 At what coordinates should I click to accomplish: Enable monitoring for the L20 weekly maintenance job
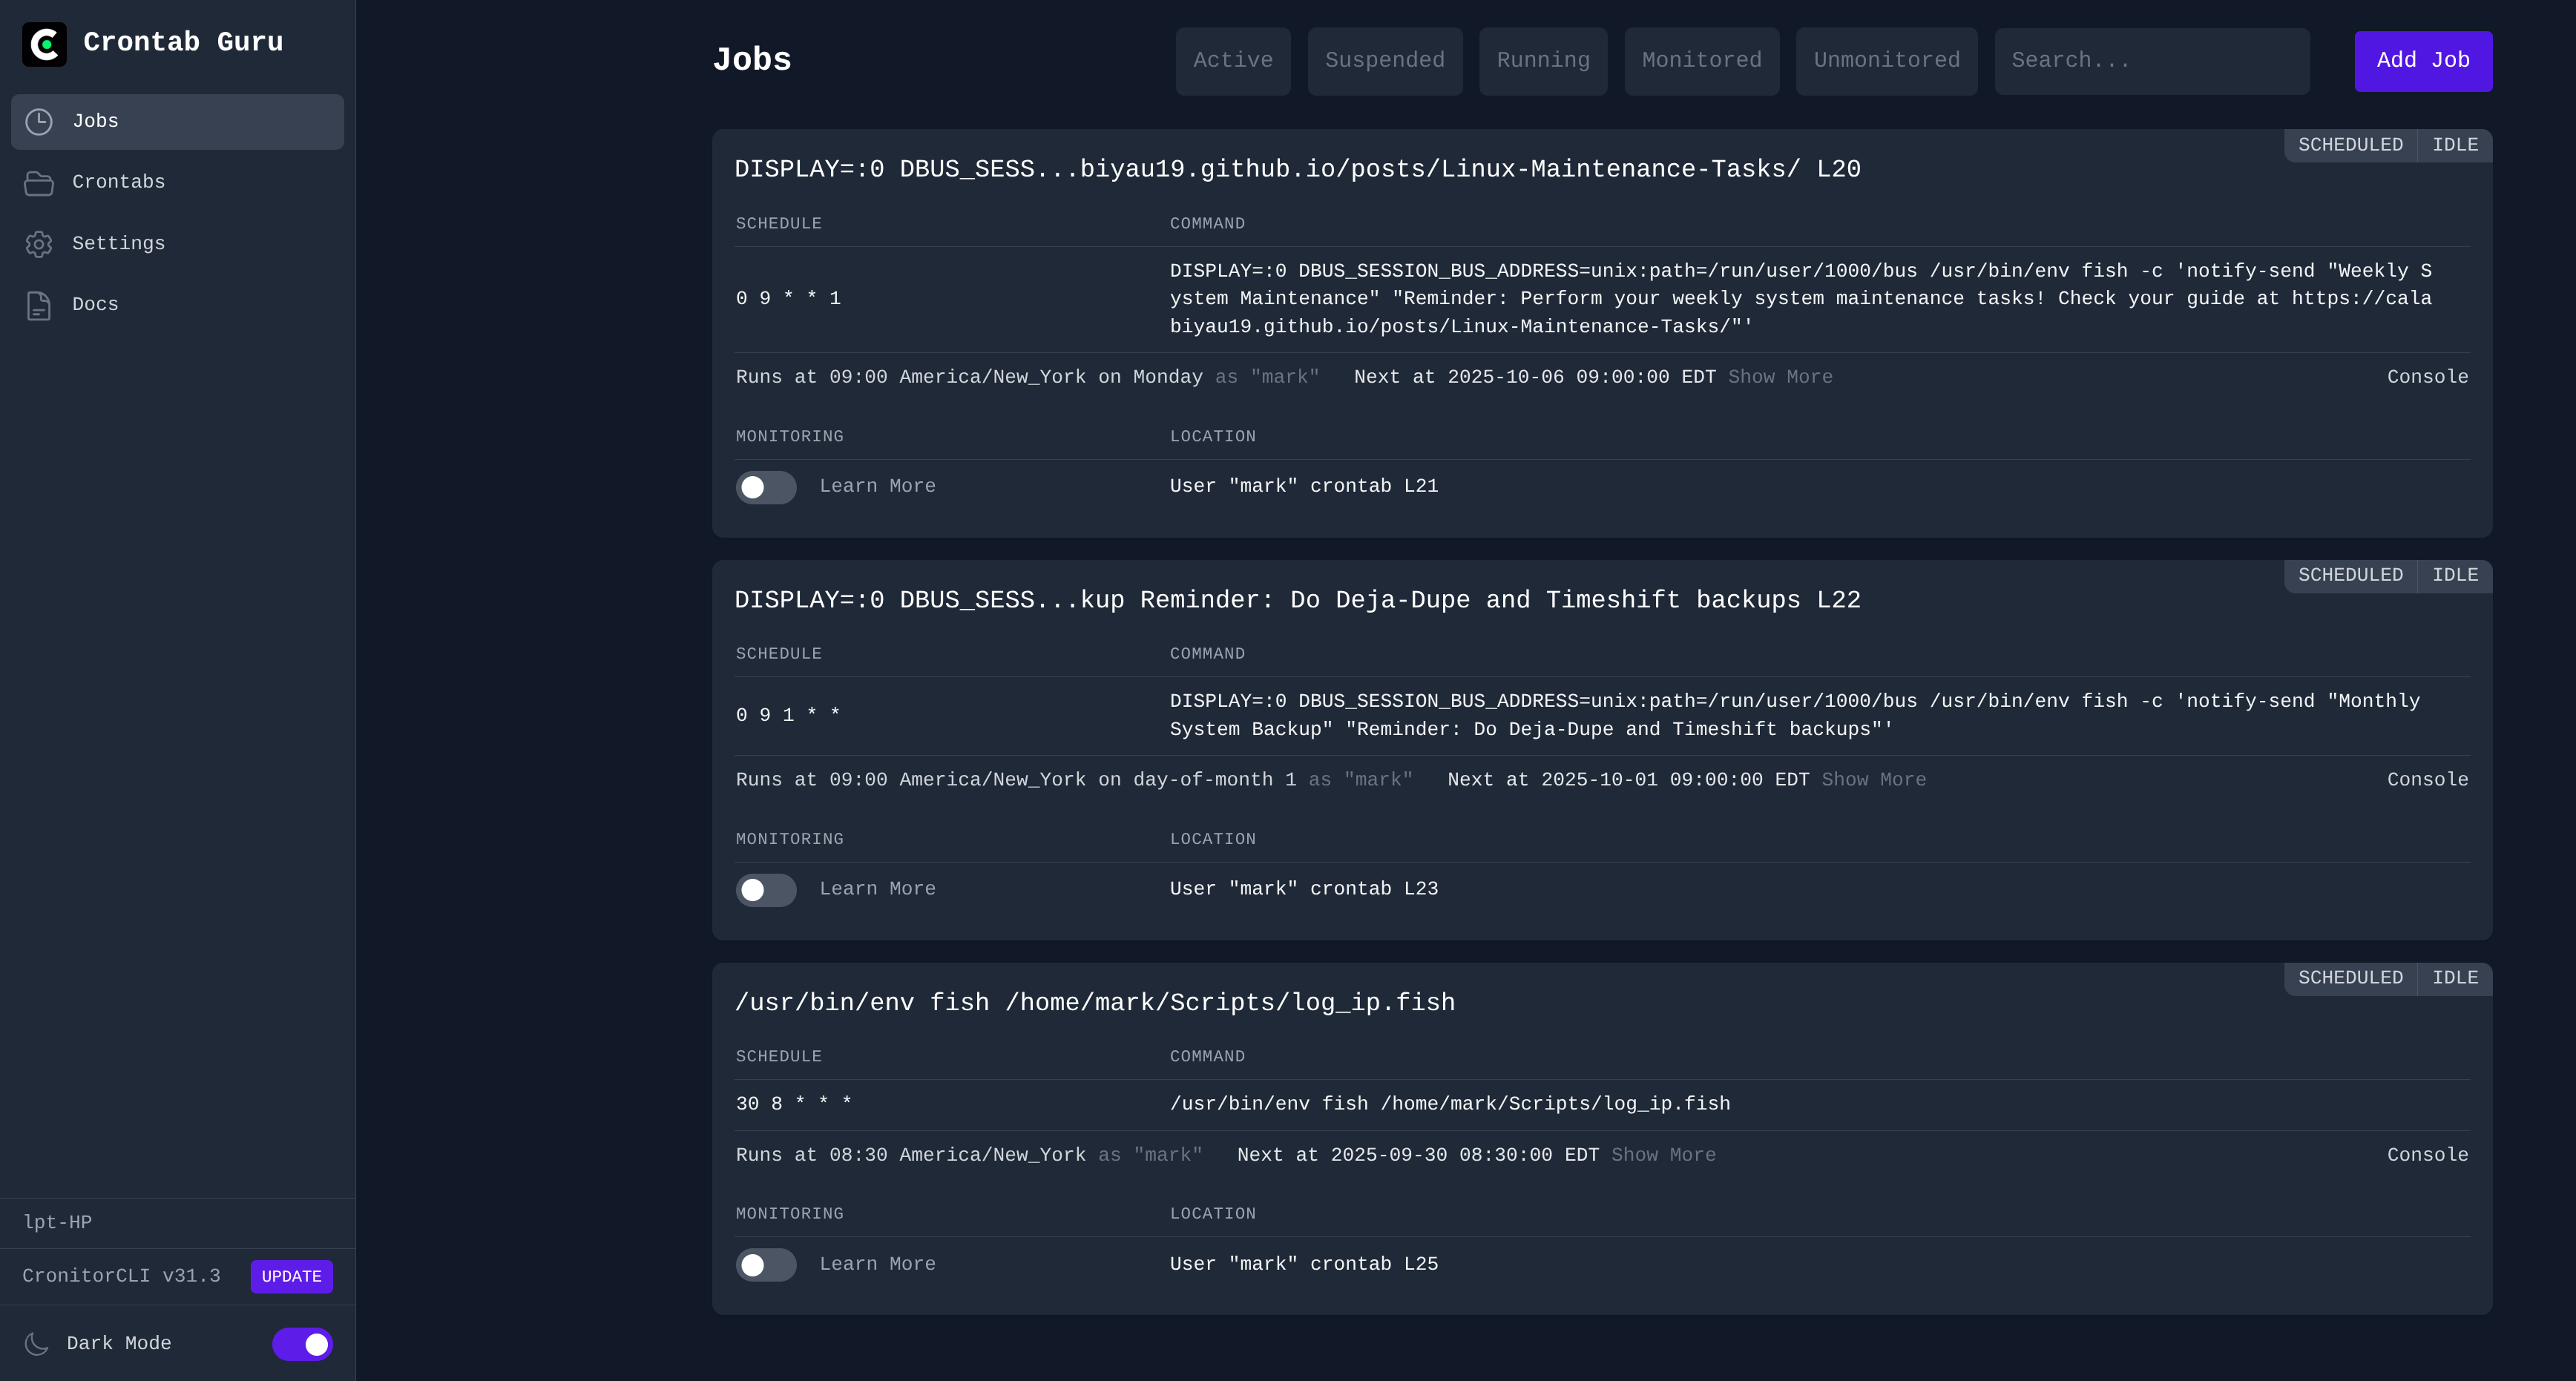point(766,487)
